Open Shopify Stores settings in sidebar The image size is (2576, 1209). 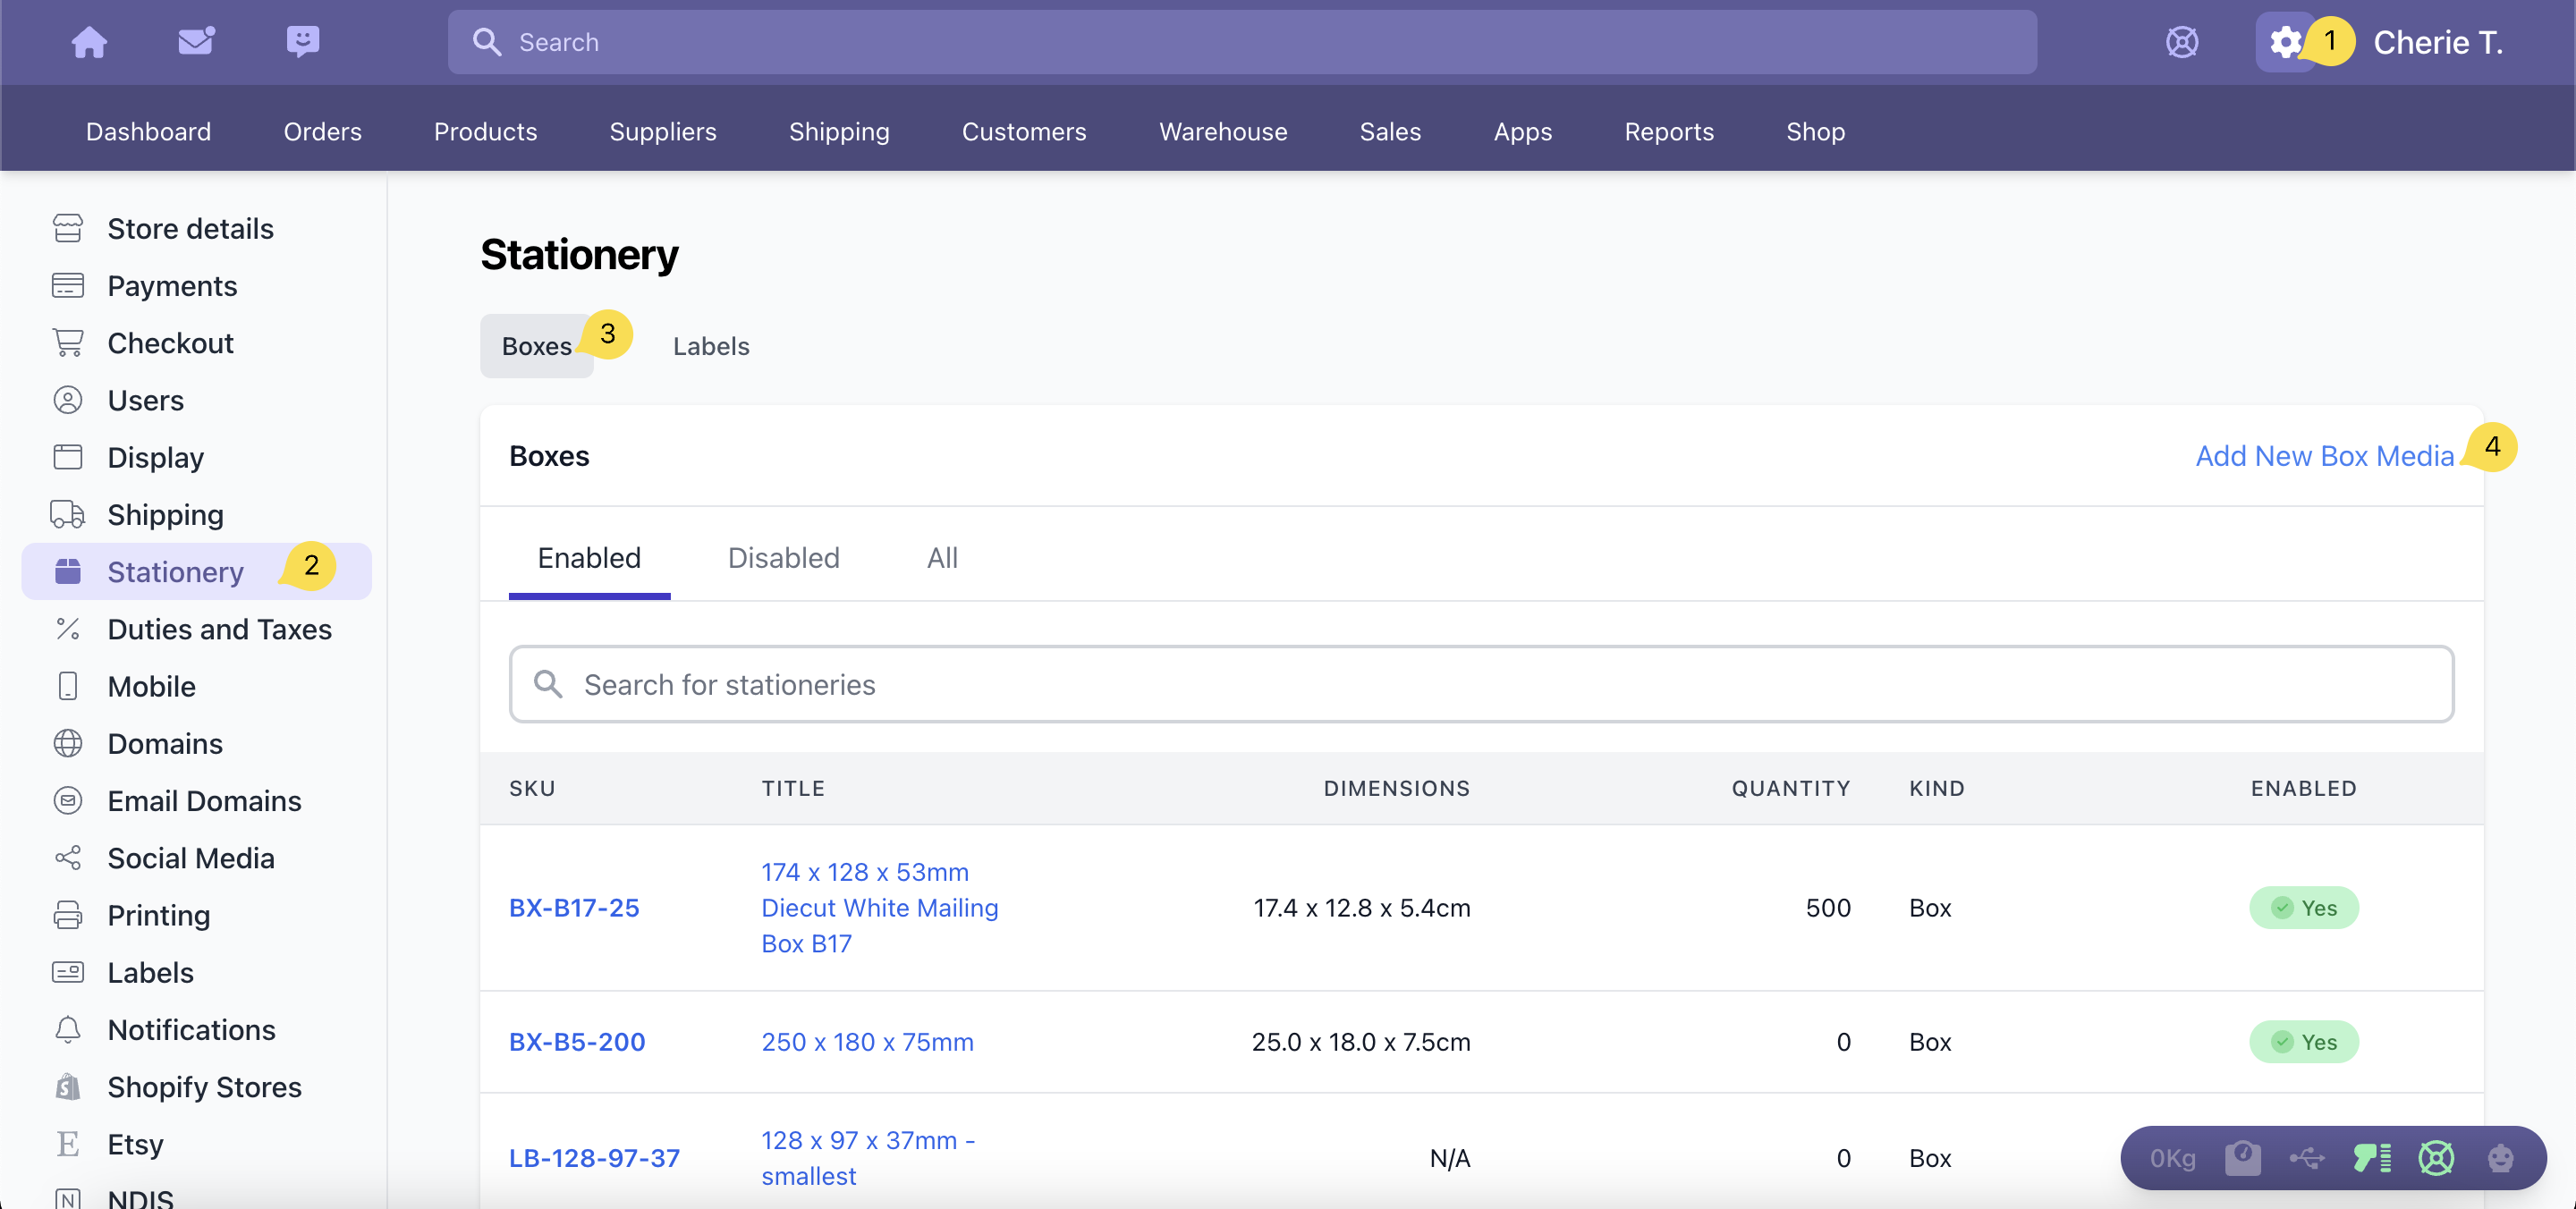click(204, 1087)
